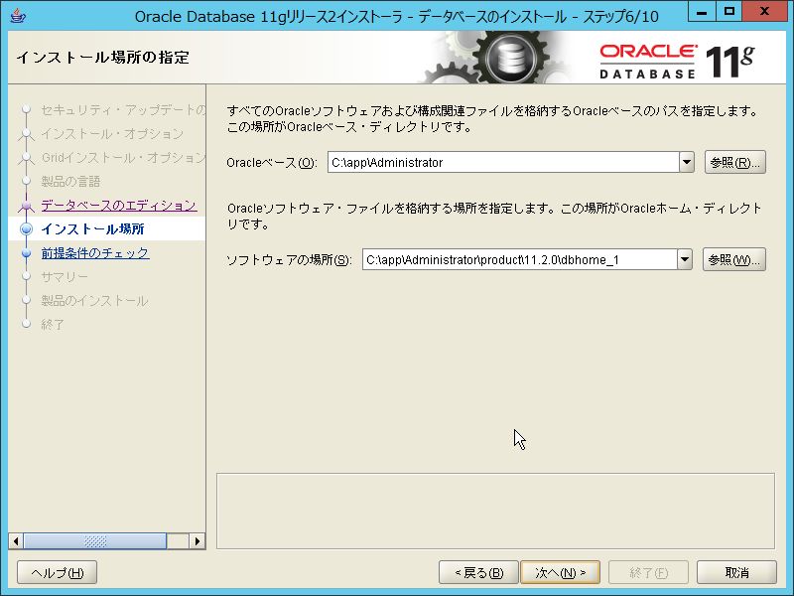Click 参照(R)... browse button for Oracle base
Viewport: 794px width, 596px height.
734,163
